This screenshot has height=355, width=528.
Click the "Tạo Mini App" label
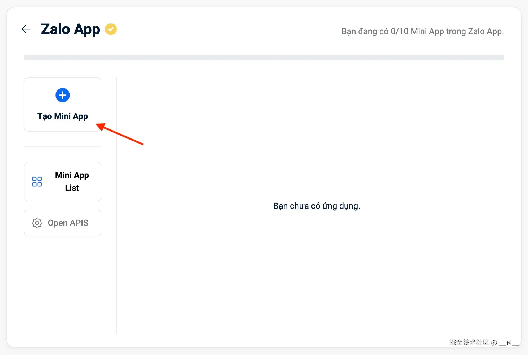click(x=63, y=116)
